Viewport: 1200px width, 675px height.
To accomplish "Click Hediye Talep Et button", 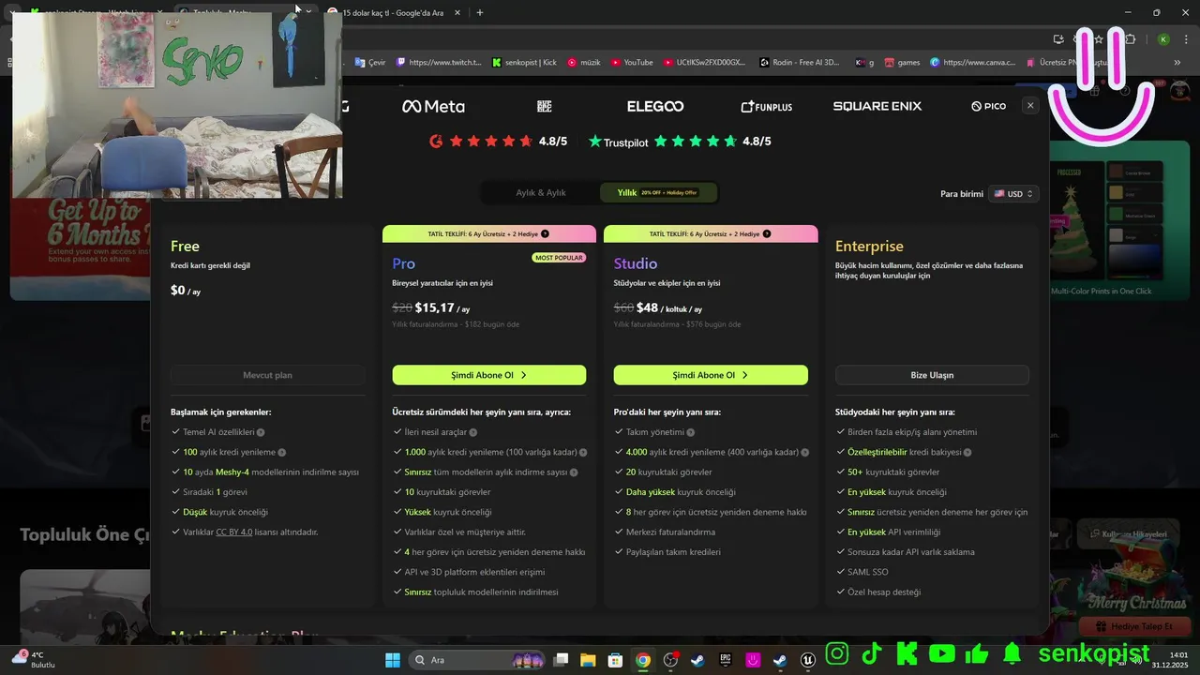I will tap(1133, 627).
